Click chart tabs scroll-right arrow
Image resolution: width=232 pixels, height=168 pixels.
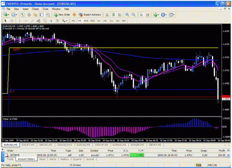point(229,145)
